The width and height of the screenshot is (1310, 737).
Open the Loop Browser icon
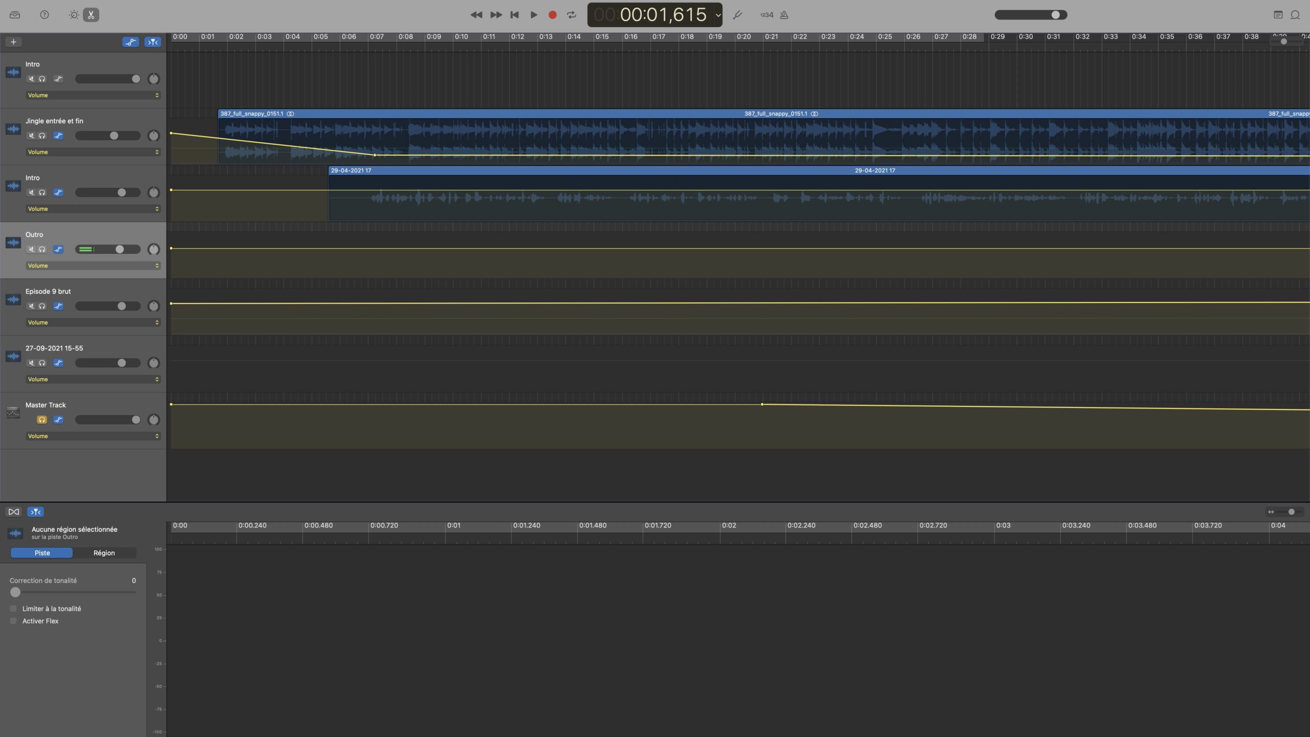click(1295, 15)
